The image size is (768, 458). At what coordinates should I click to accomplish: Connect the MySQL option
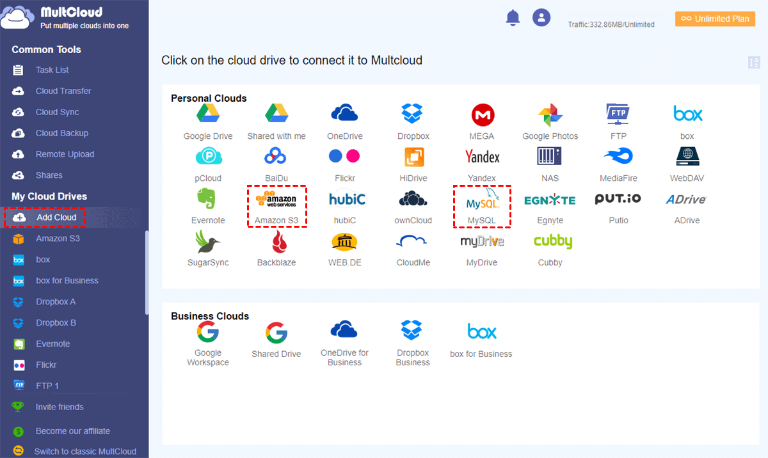pos(482,206)
